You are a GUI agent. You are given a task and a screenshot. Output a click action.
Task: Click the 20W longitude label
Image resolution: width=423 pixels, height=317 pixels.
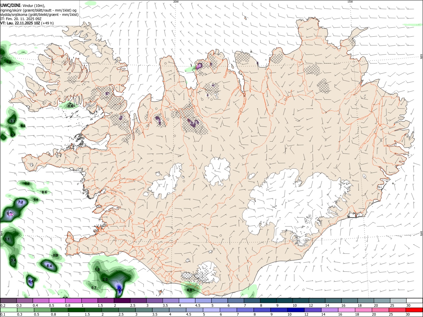point(176,2)
